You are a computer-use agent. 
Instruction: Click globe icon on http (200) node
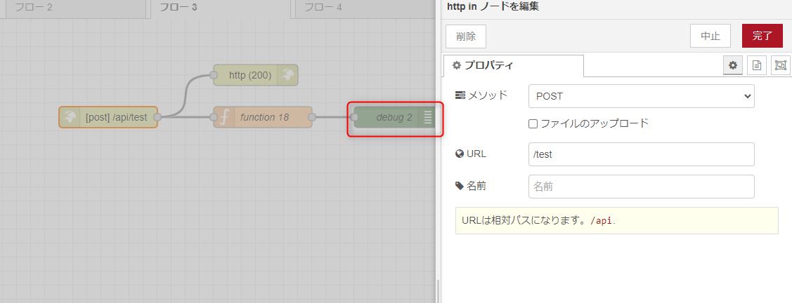[x=287, y=75]
